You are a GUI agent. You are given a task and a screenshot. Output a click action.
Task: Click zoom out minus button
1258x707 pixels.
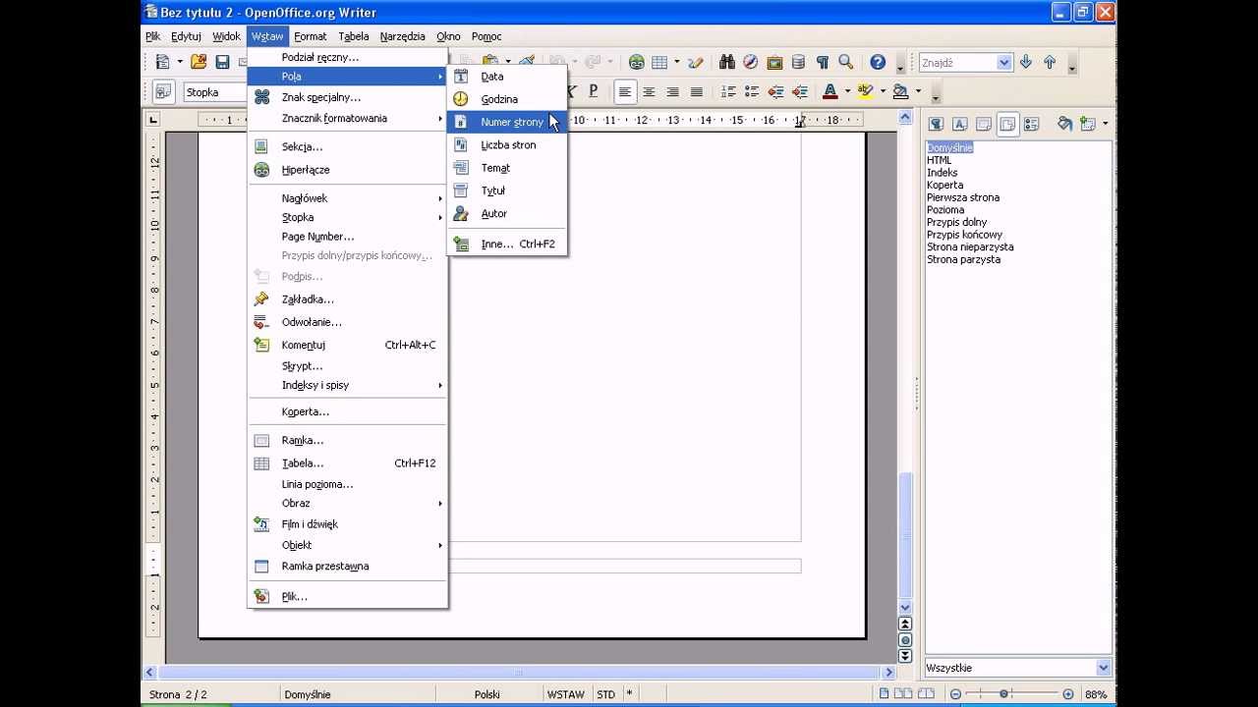(x=954, y=694)
